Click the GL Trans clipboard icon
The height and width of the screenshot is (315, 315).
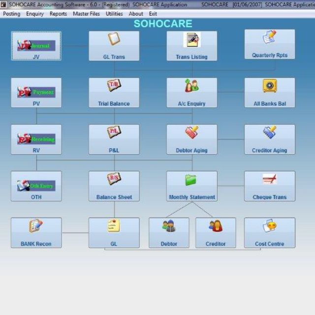(114, 39)
